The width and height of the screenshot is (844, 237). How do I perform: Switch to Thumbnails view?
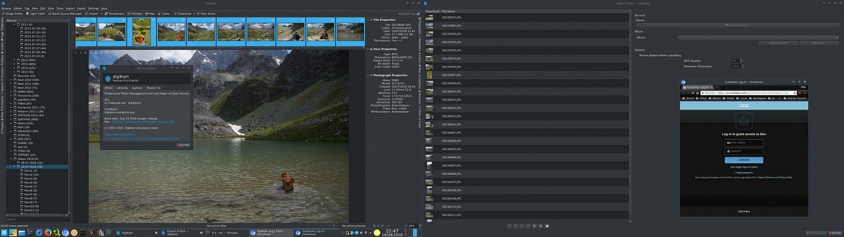point(114,14)
